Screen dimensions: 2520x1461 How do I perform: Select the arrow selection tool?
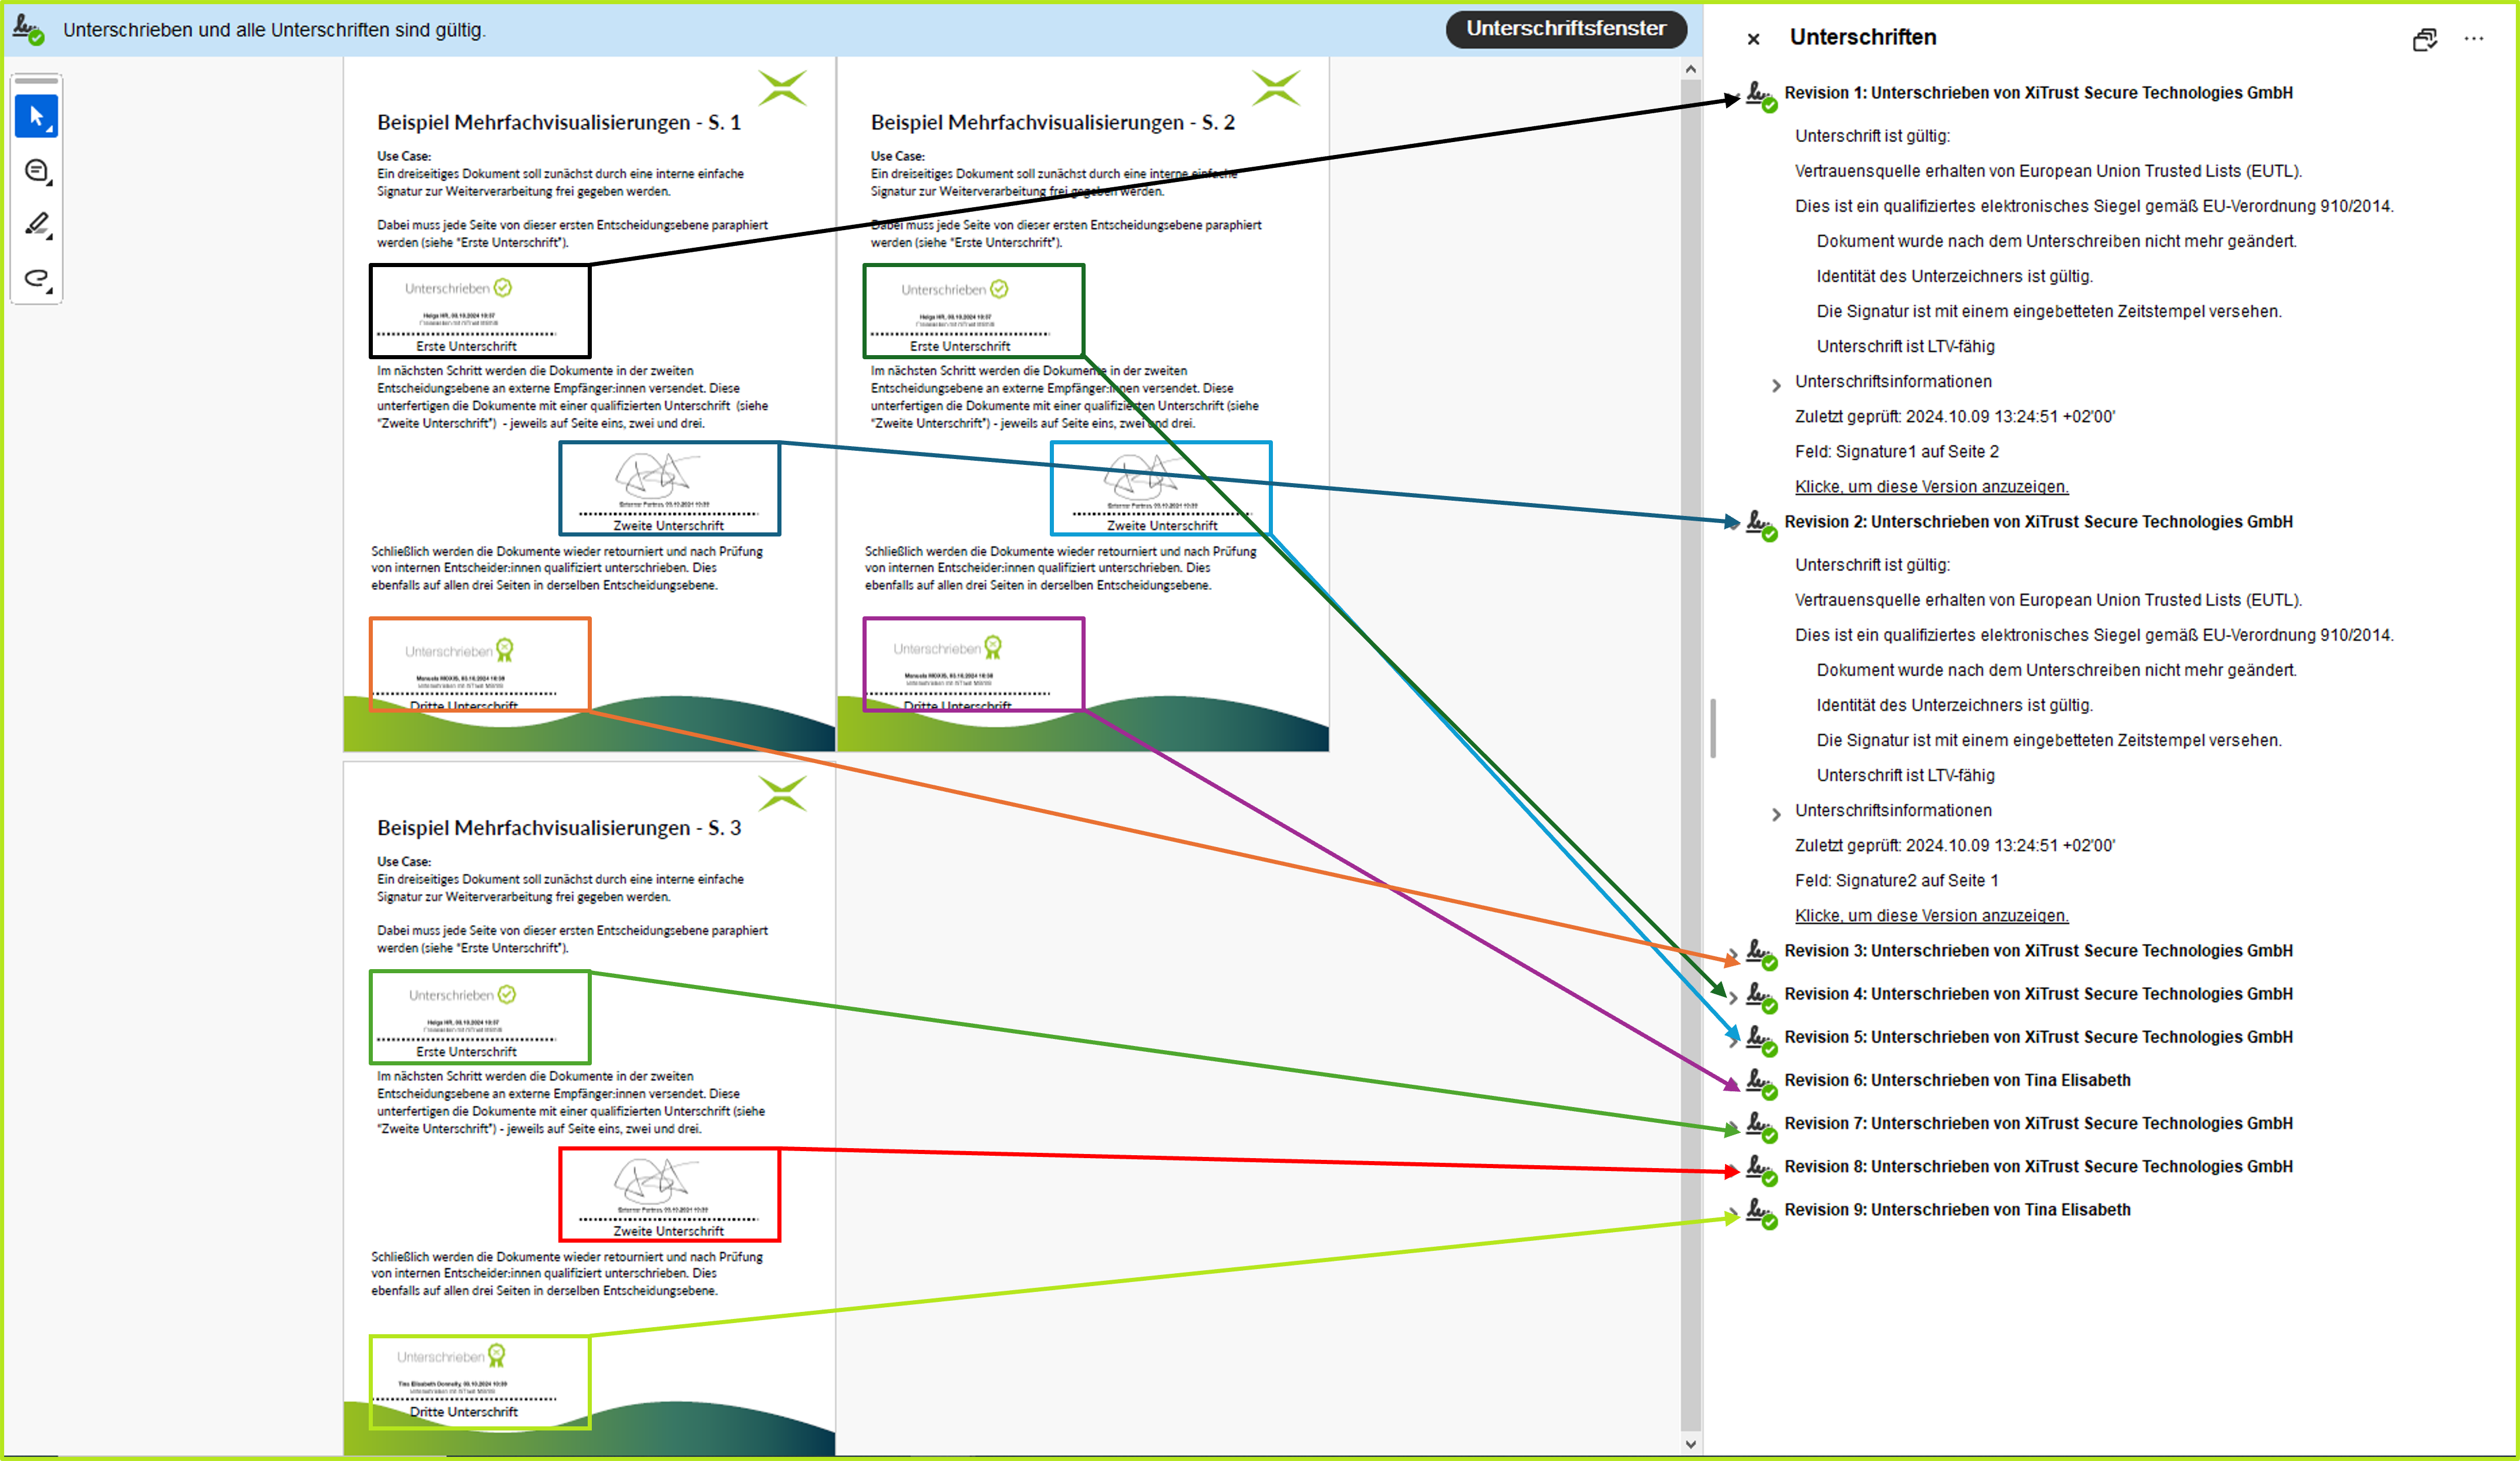coord(36,117)
